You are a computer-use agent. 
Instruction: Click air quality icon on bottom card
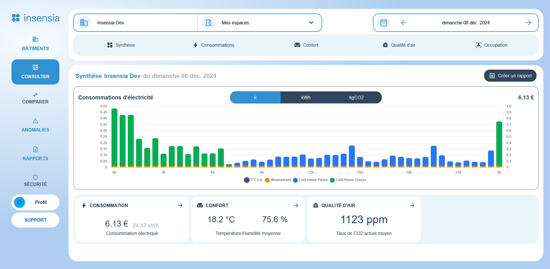tap(316, 205)
